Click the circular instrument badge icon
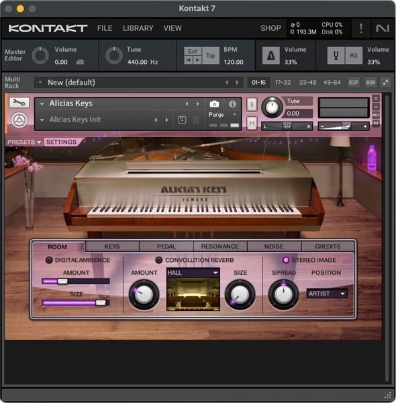396x403 pixels. point(19,120)
